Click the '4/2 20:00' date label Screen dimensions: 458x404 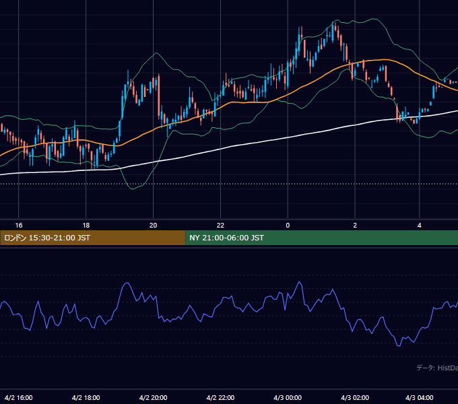(x=153, y=397)
